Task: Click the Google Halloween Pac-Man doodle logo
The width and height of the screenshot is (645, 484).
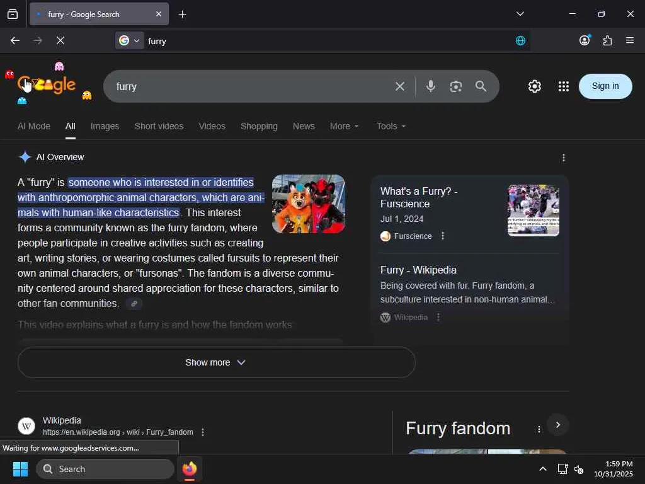Action: tap(48, 84)
